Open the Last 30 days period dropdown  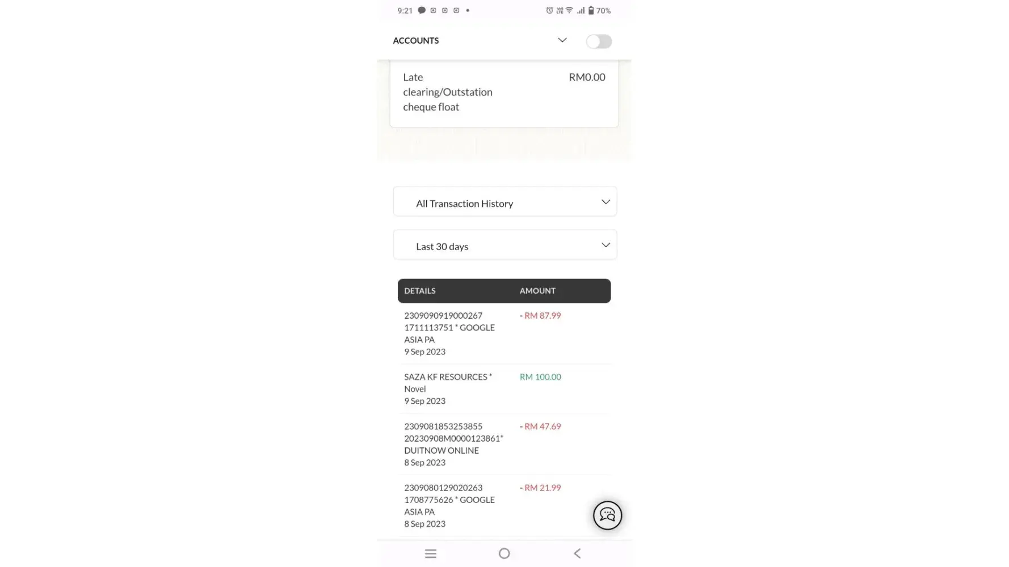504,245
